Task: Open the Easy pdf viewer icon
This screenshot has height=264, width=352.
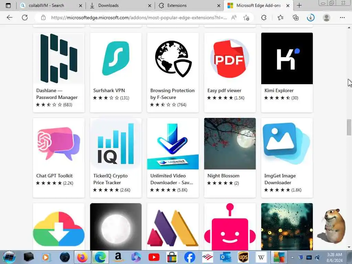Action: click(x=230, y=58)
